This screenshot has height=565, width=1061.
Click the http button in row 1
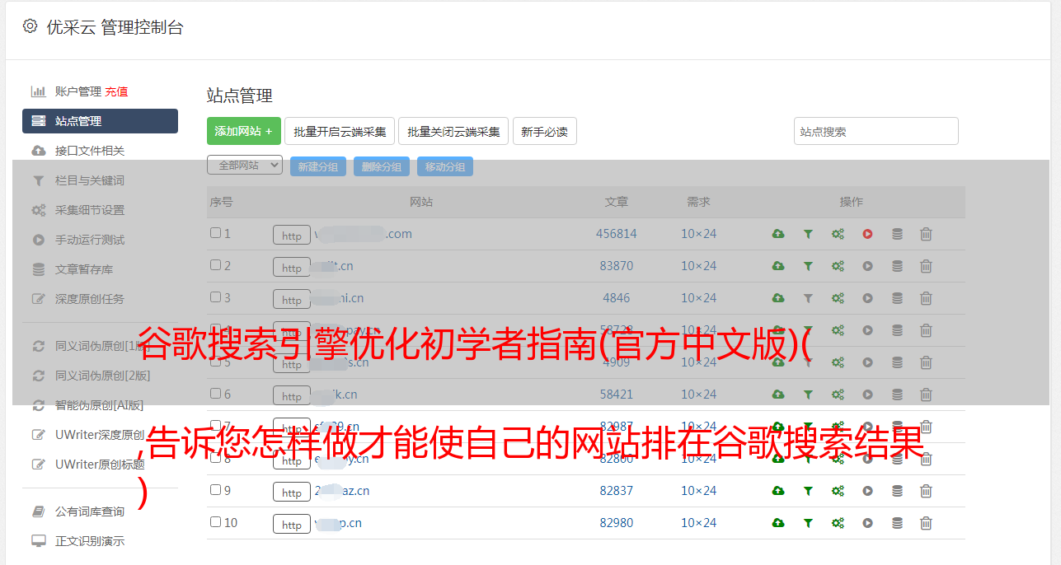click(x=292, y=235)
